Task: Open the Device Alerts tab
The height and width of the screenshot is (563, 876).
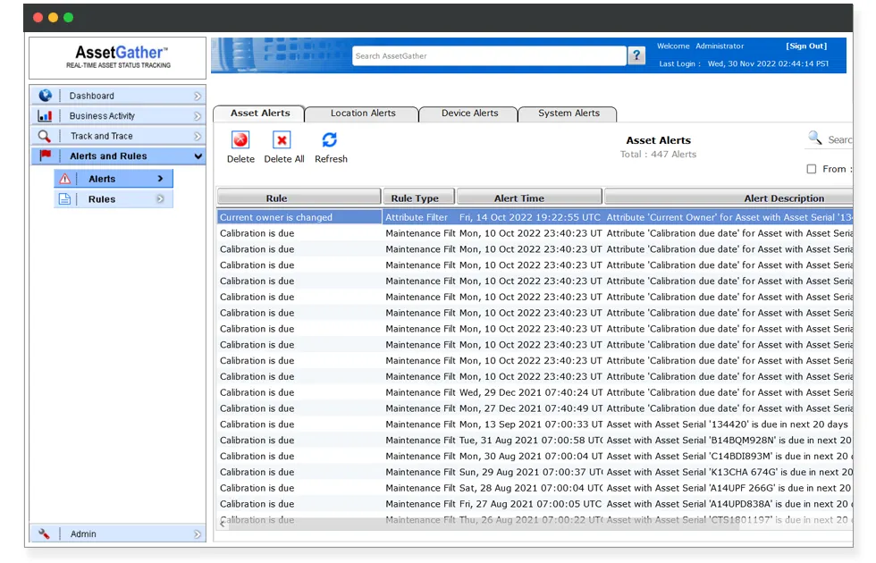Action: (469, 113)
